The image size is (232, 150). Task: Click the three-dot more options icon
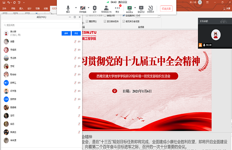click(117, 7)
